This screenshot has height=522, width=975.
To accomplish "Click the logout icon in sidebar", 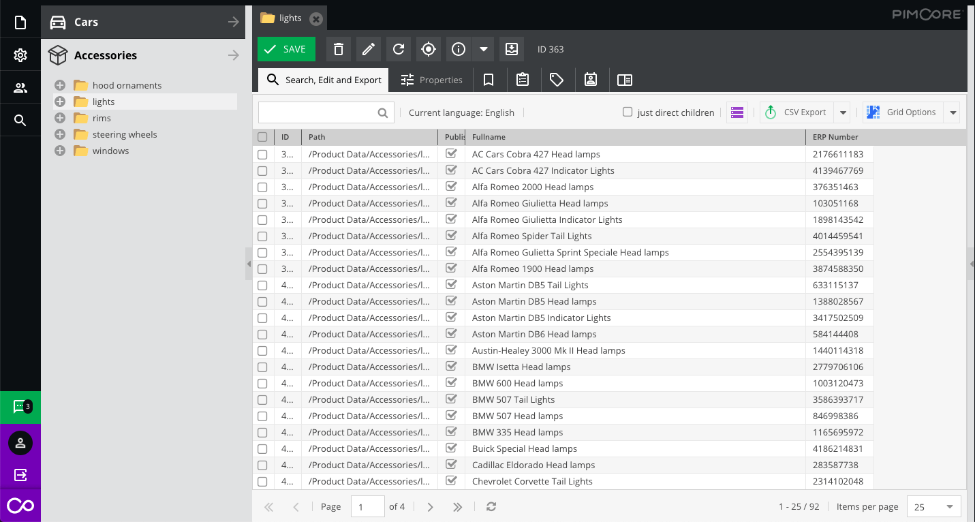I will coord(20,475).
